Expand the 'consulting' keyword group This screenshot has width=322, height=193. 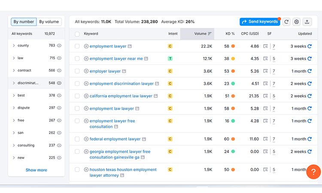[14, 145]
